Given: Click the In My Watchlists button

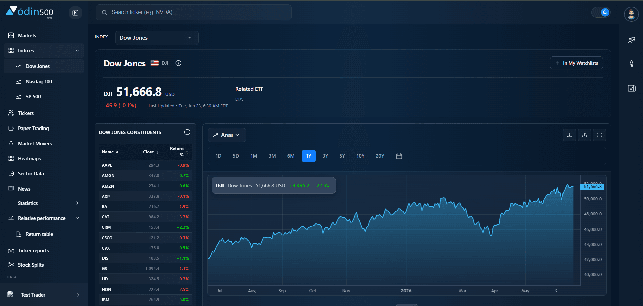Looking at the screenshot, I should point(576,63).
